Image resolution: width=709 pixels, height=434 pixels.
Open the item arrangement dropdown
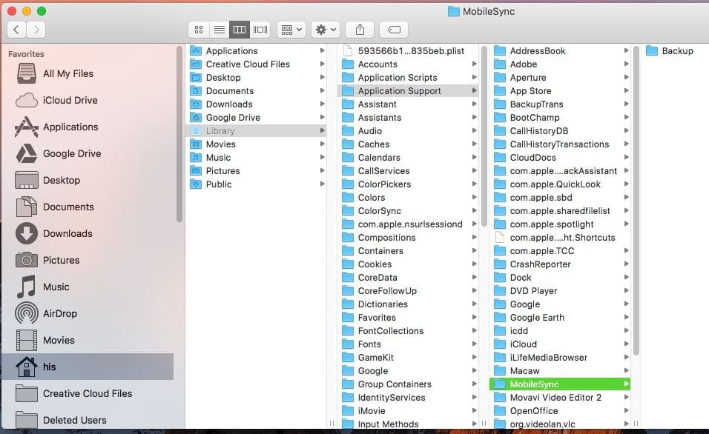point(291,30)
